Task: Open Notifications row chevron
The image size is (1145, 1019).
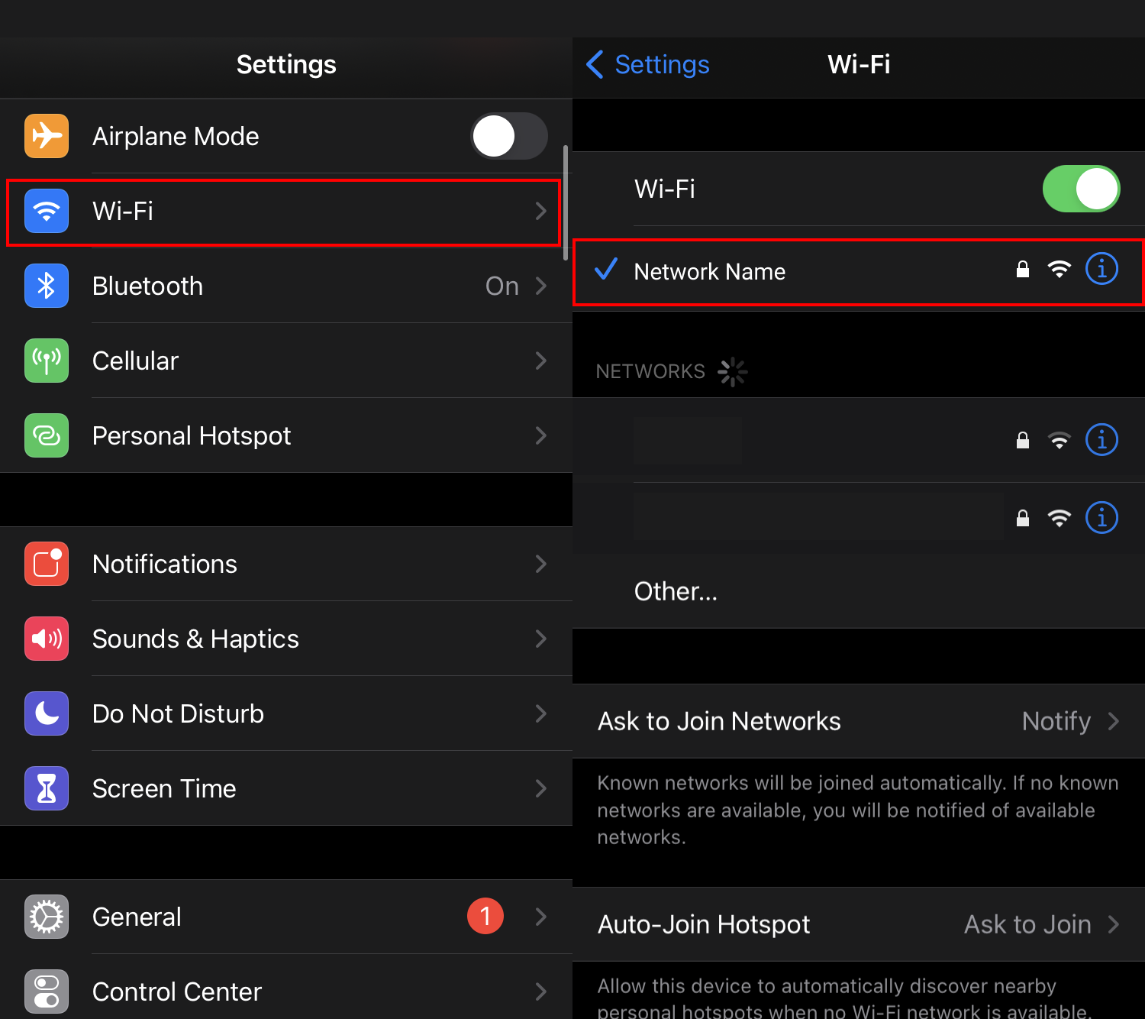Action: pos(541,564)
